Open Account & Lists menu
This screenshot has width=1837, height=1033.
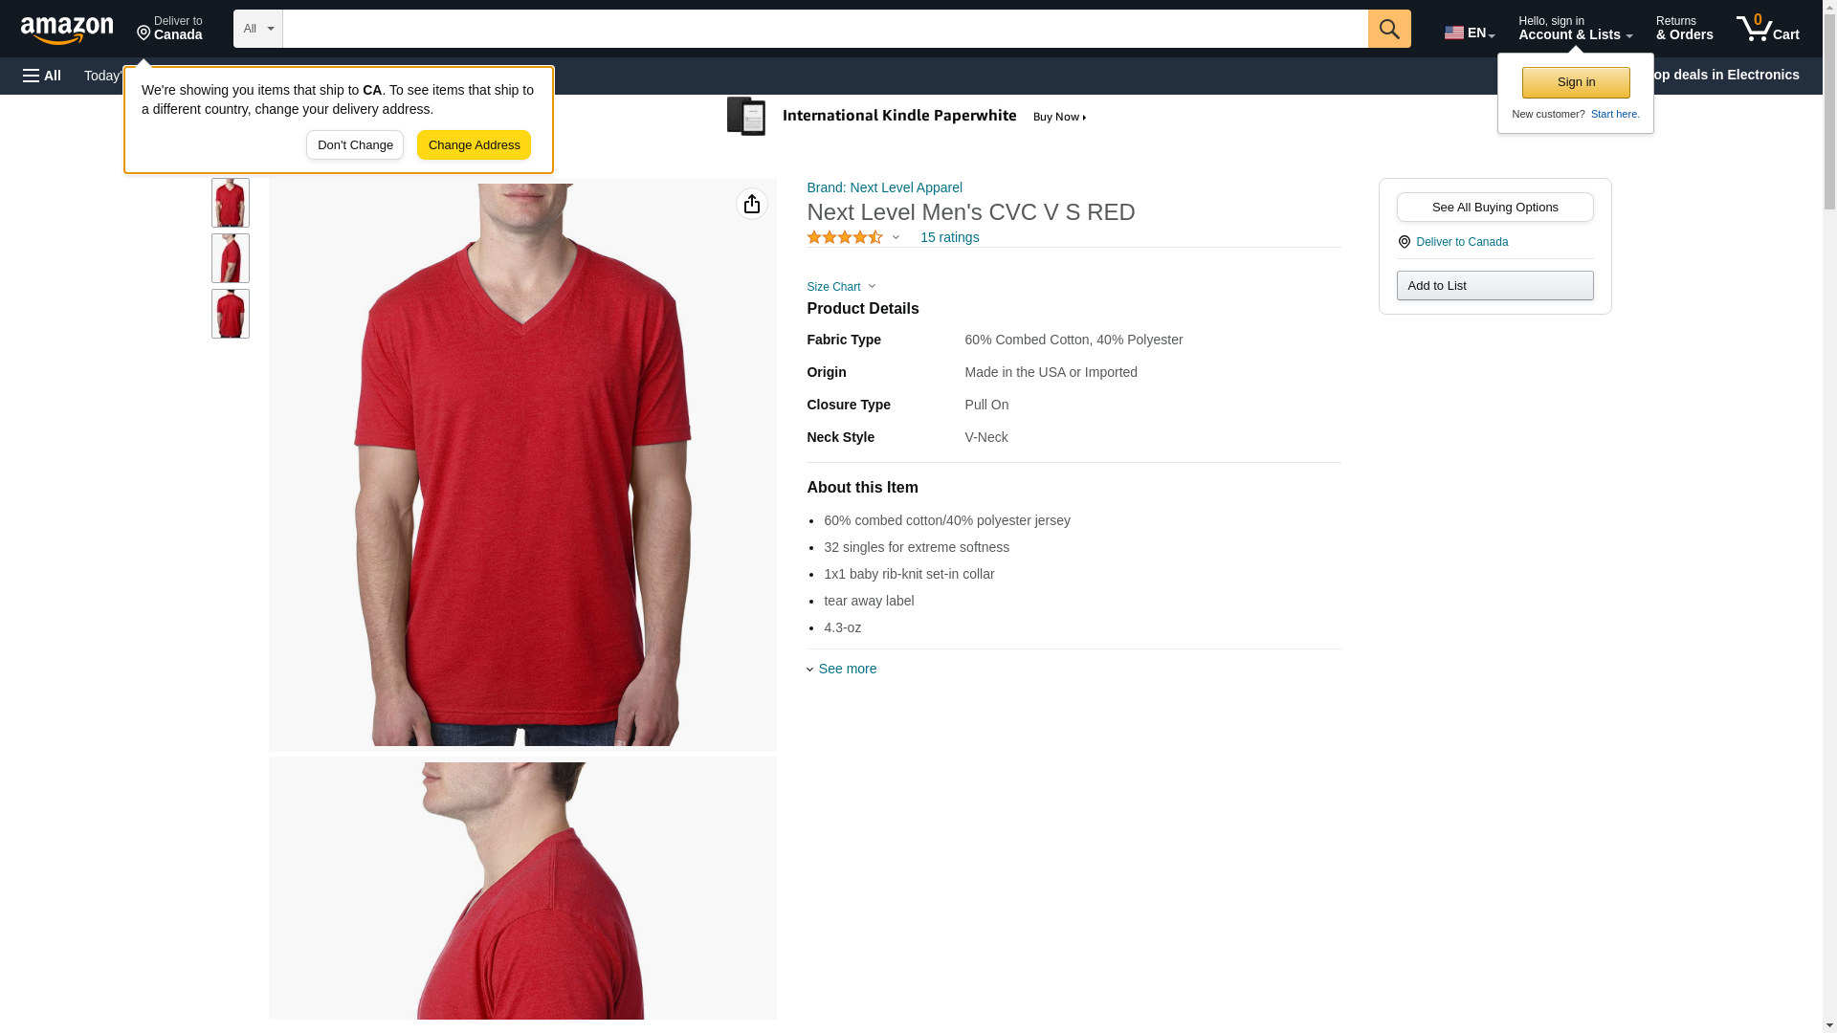pos(1575,29)
